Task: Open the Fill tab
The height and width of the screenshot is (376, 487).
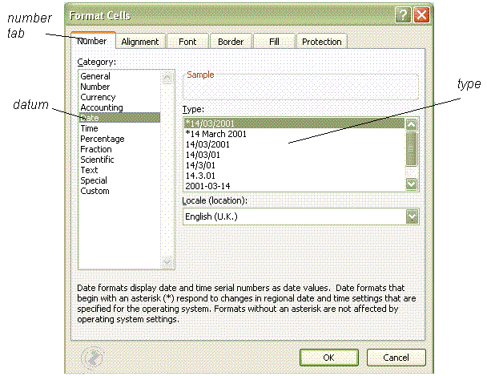Action: (x=275, y=42)
